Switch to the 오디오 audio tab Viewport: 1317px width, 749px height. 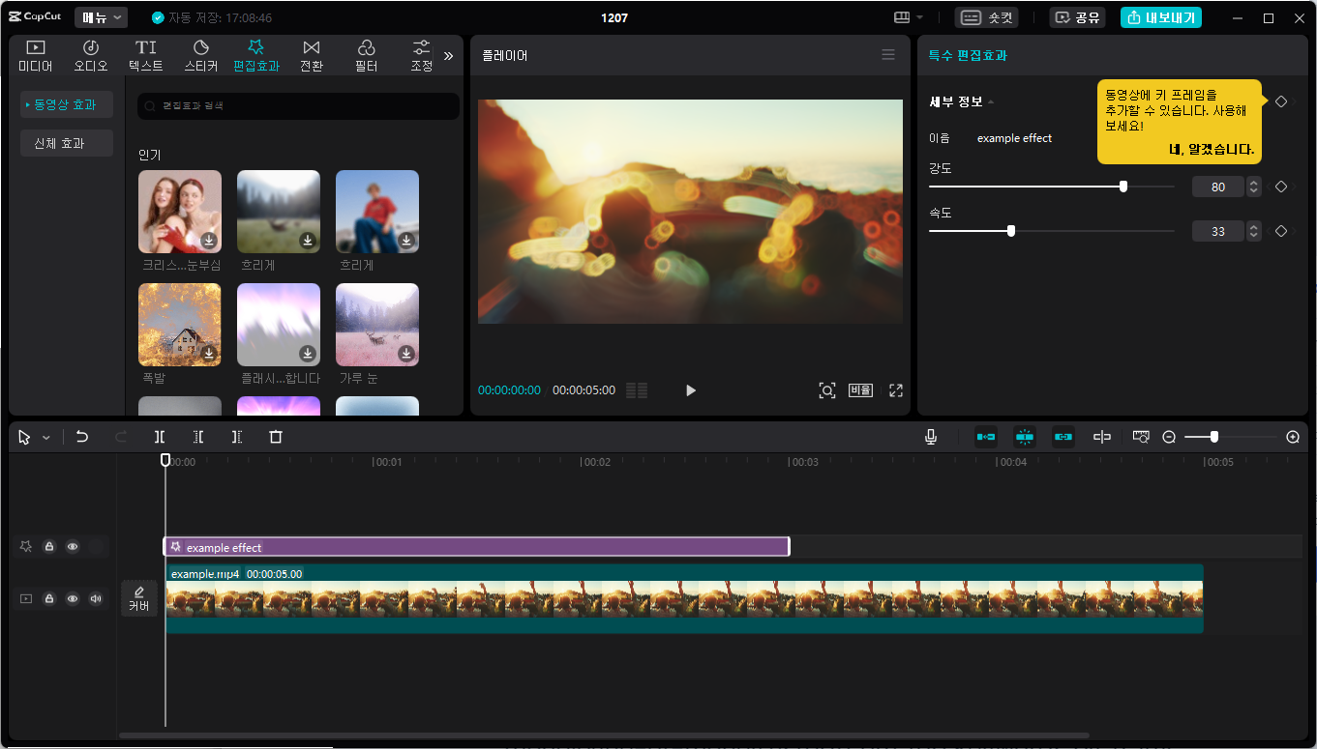tap(91, 56)
